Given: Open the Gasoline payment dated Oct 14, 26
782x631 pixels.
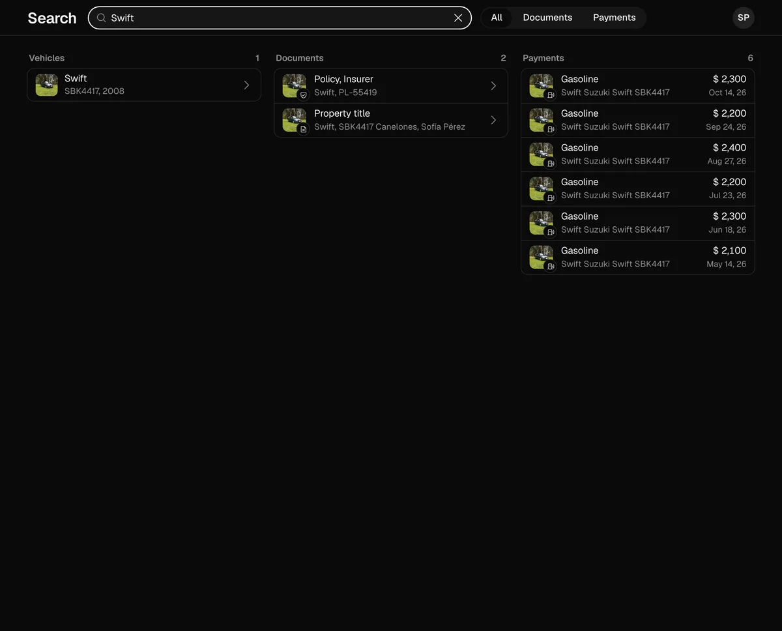Looking at the screenshot, I should [x=638, y=85].
